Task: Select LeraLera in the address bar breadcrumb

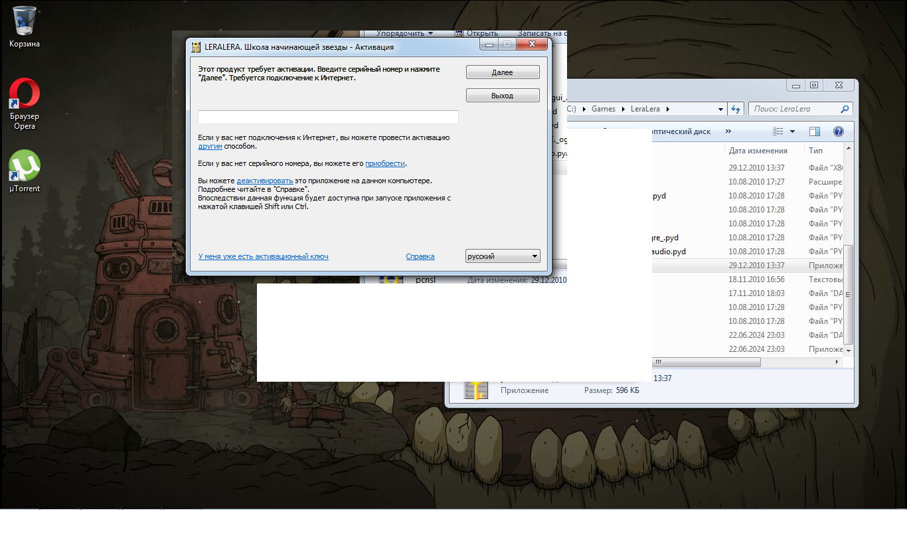Action: (x=645, y=109)
